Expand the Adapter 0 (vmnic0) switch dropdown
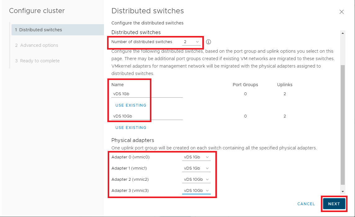The height and width of the screenshot is (217, 355). tap(196, 157)
